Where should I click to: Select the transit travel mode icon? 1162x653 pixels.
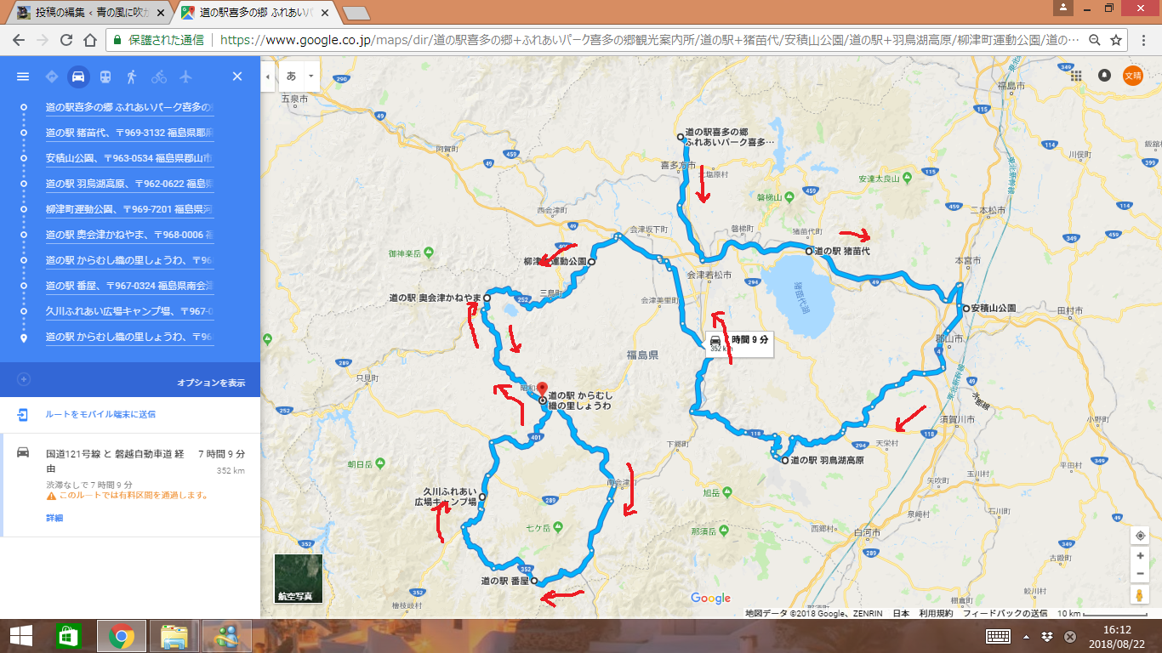tap(105, 77)
